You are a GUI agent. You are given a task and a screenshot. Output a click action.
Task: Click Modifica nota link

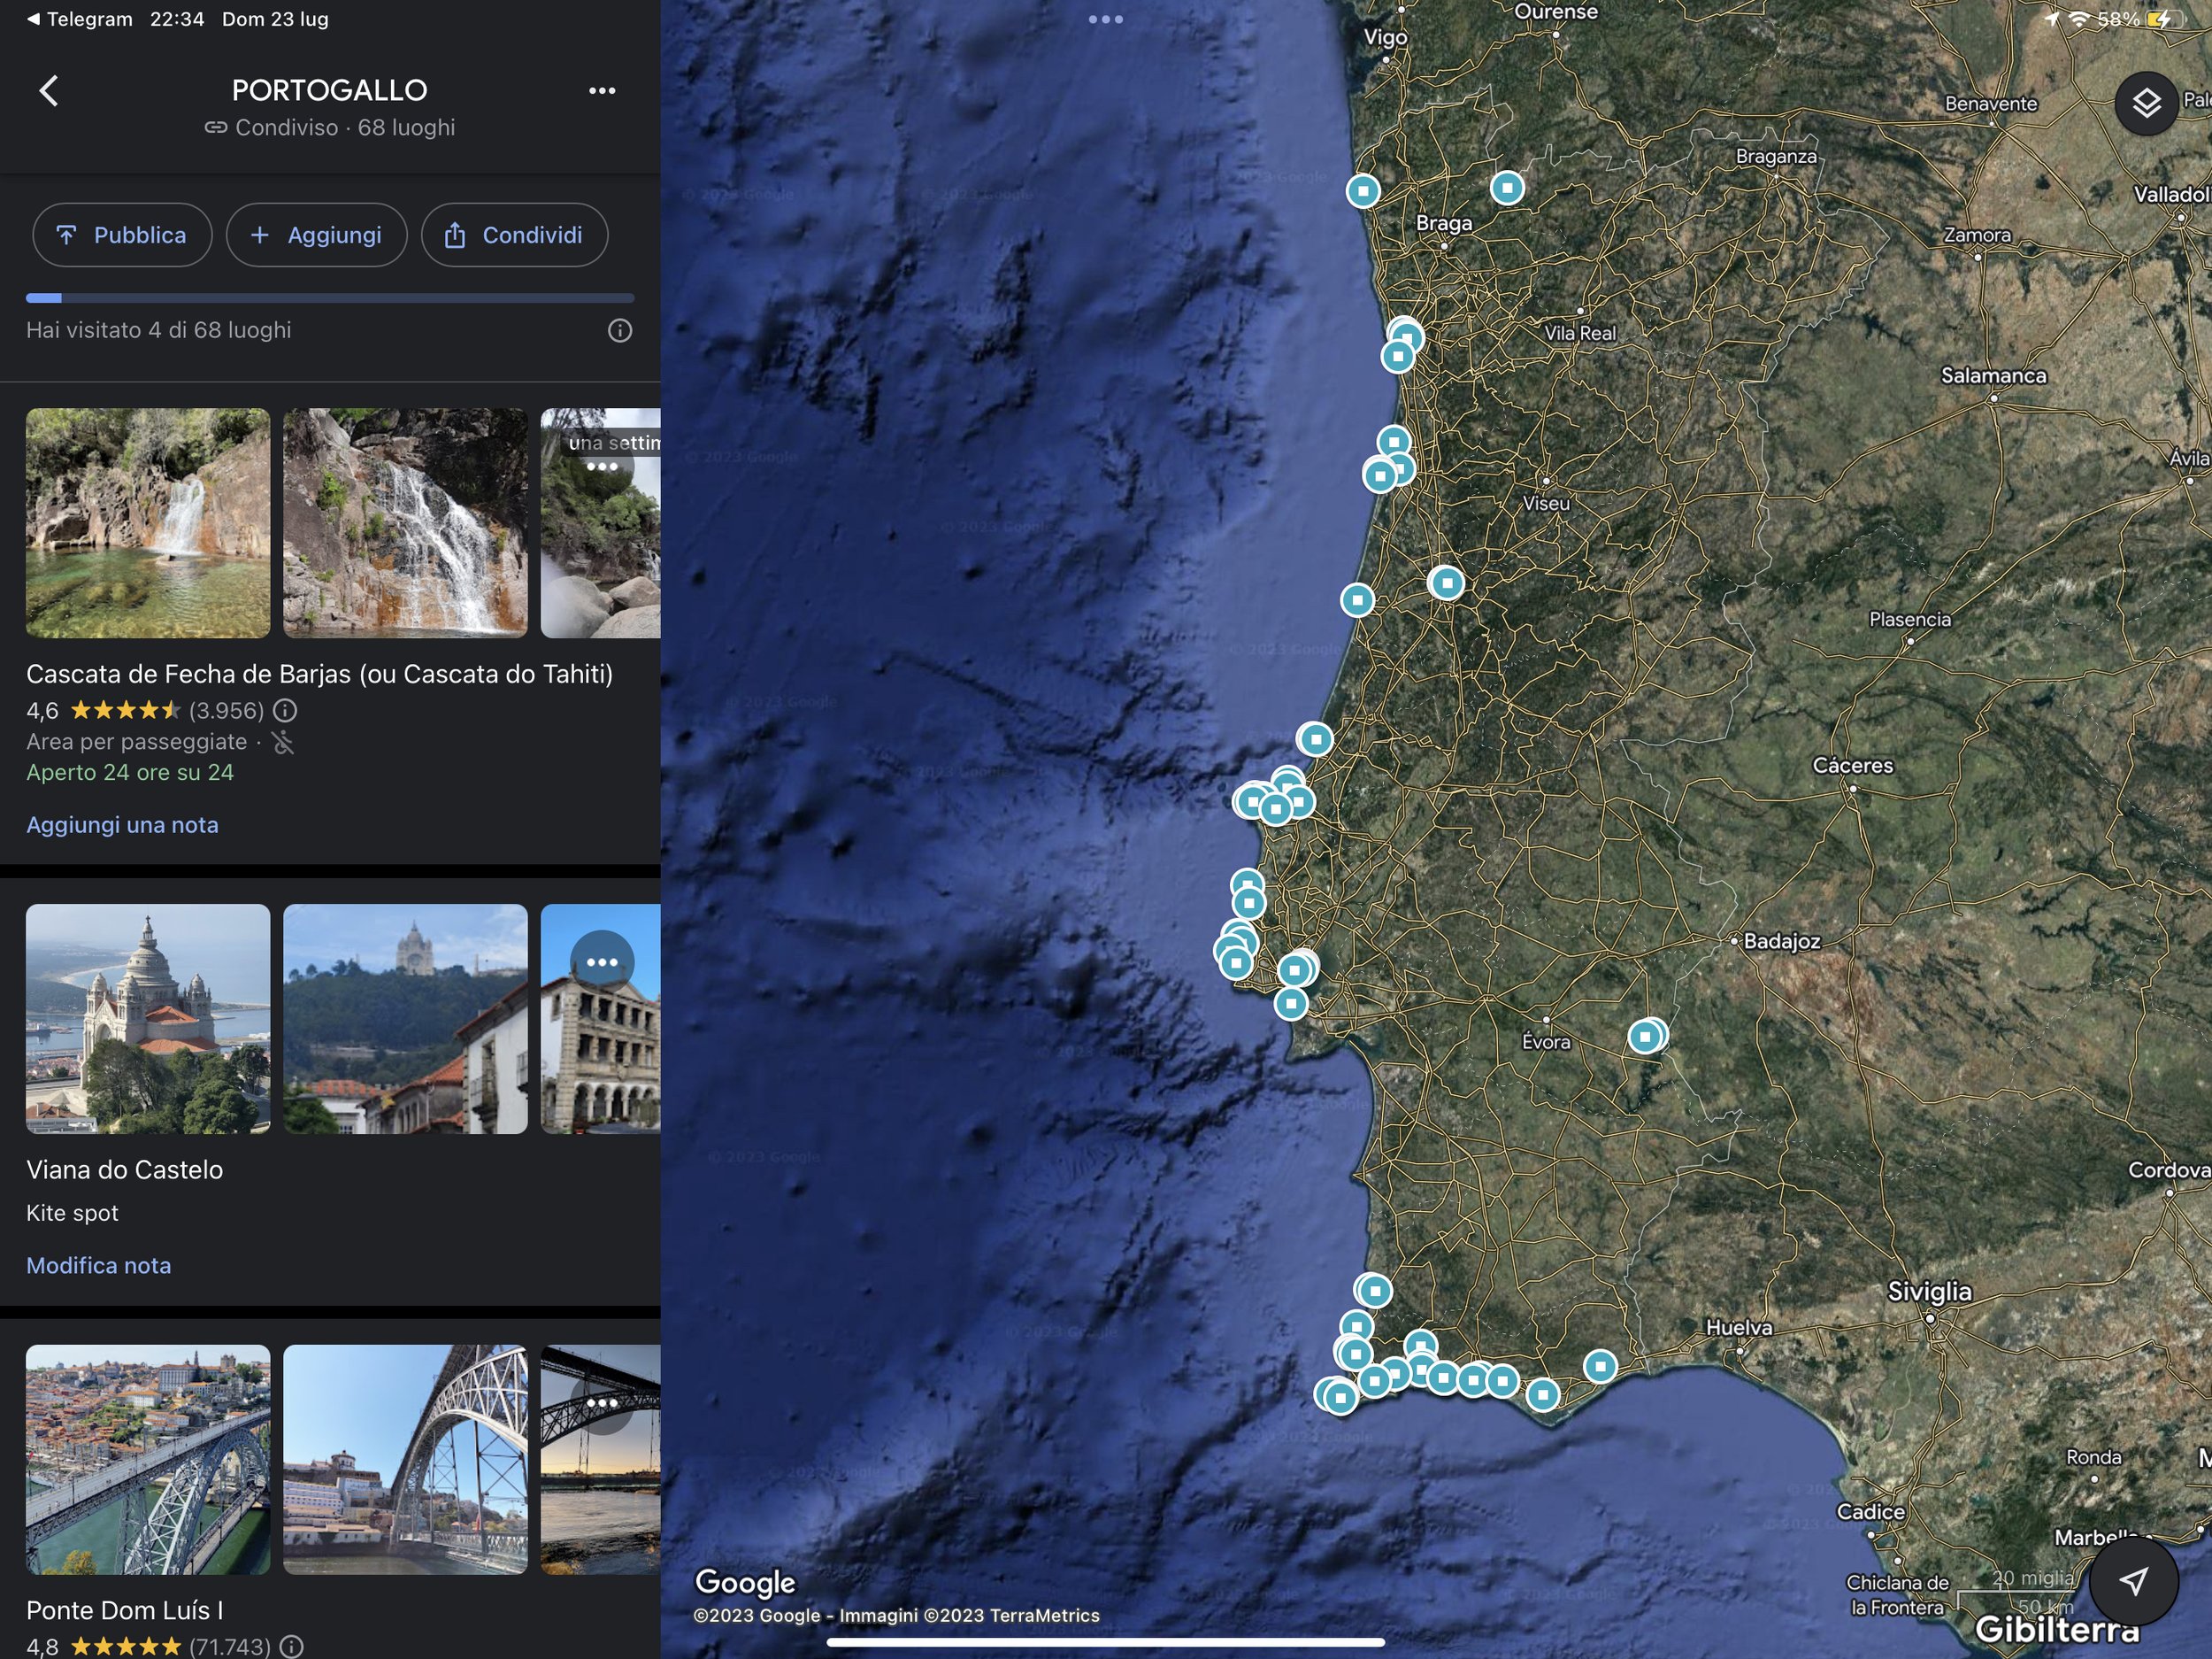(98, 1265)
